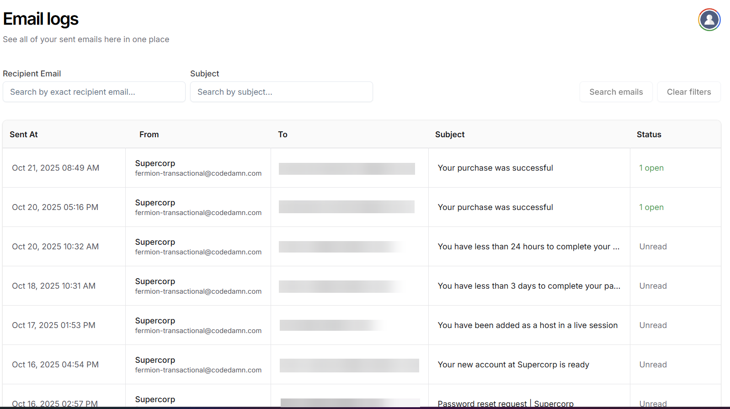This screenshot has width=730, height=409.
Task: Click the To column header
Action: point(282,135)
